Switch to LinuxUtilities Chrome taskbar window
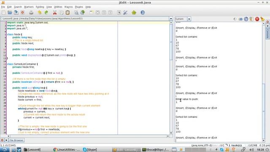This screenshot has width=270, height=152. pyautogui.click(x=67, y=149)
